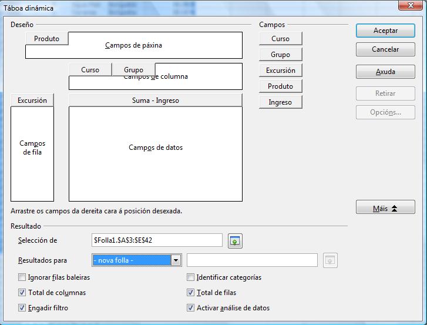Disable Total de filas checkbox
Screen dimensions: 427x325
click(190, 293)
